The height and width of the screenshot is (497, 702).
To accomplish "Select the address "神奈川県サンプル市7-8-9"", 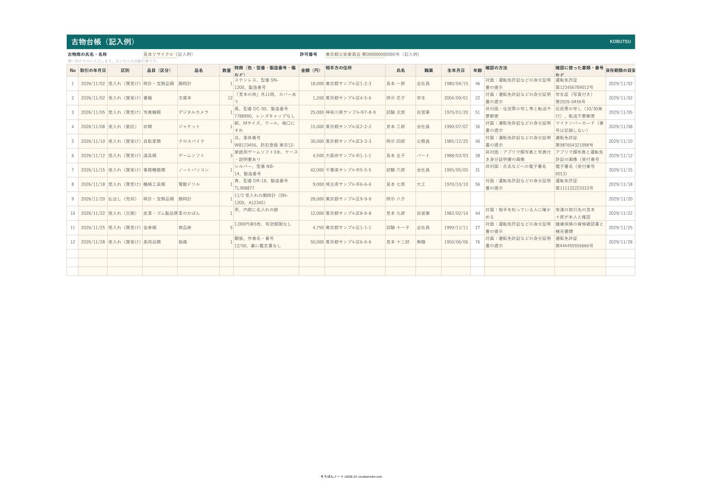I will tap(355, 112).
